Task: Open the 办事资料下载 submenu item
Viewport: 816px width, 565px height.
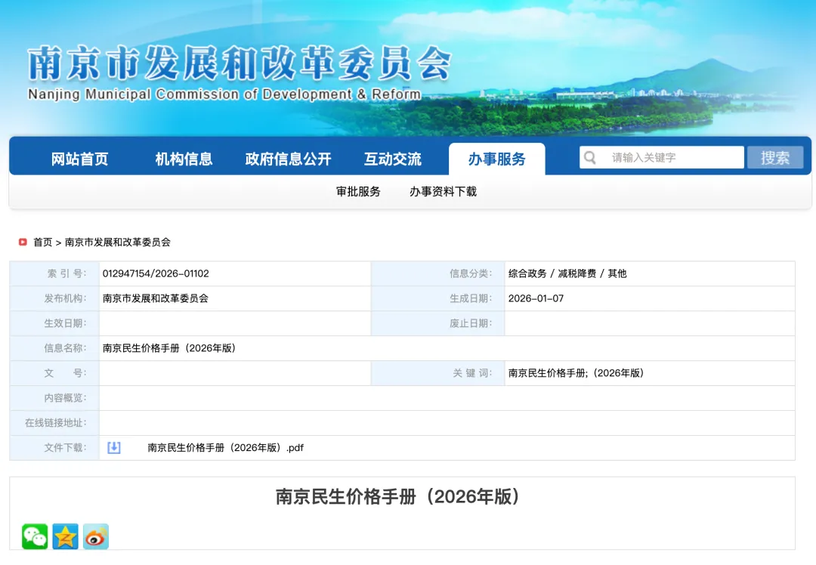Action: [x=443, y=191]
